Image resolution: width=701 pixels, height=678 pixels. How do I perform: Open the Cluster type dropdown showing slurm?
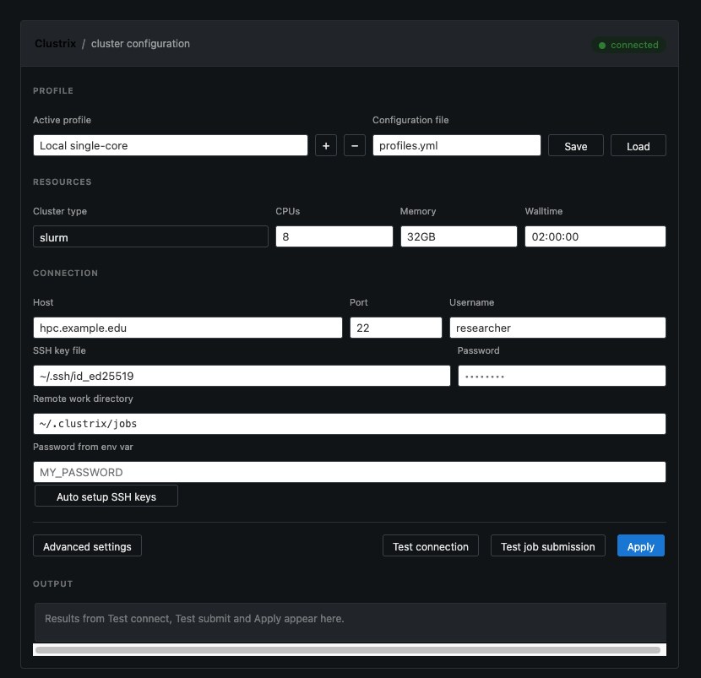pyautogui.click(x=150, y=237)
